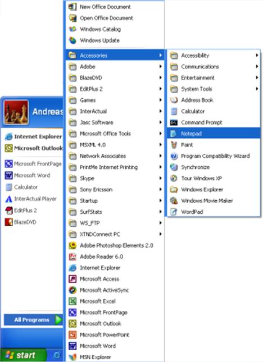This screenshot has width=263, height=362.
Task: Open the Accessories menu entry
Action: click(x=115, y=55)
